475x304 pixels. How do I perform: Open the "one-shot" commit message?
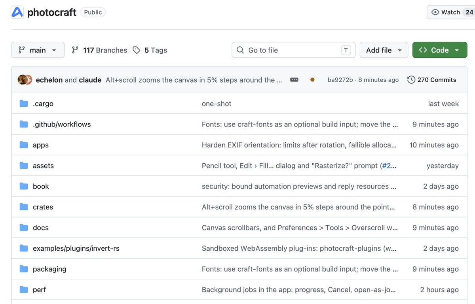pos(217,104)
